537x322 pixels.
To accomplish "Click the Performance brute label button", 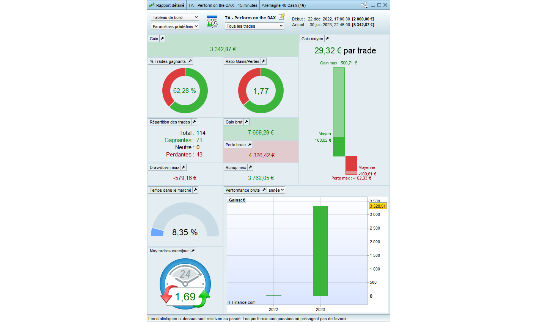I will point(242,190).
